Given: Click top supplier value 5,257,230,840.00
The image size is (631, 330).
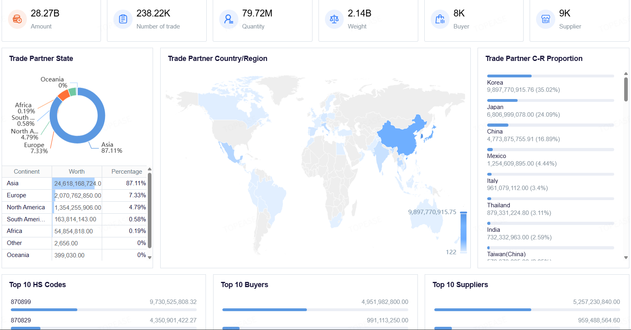Looking at the screenshot, I should [x=596, y=302].
